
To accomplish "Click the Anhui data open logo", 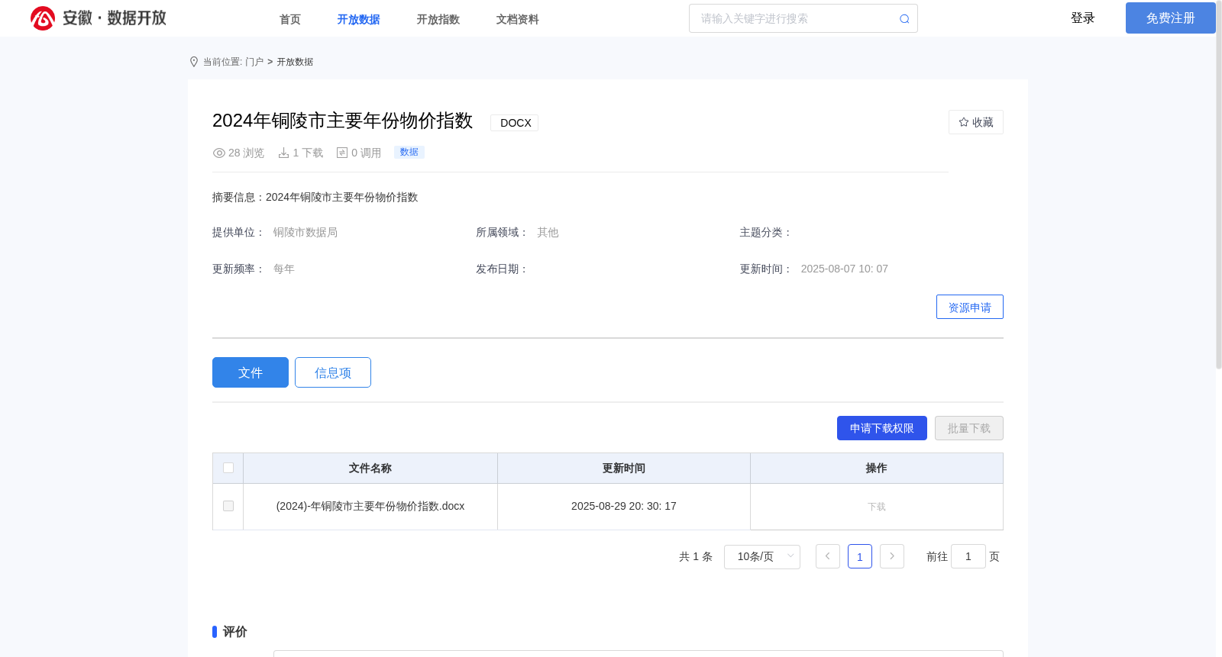I will (x=99, y=18).
